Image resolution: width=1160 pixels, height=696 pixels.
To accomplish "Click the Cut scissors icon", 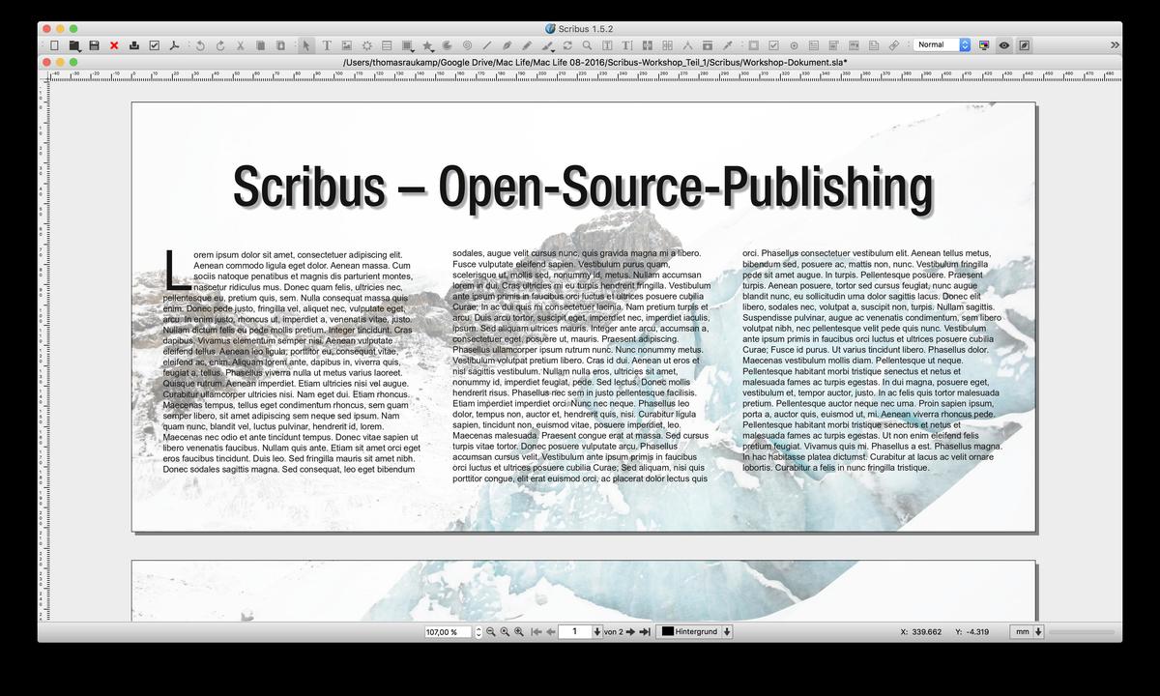I will click(x=241, y=45).
